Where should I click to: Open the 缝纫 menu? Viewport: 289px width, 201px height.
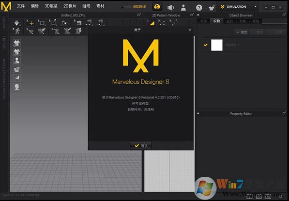click(x=86, y=6)
